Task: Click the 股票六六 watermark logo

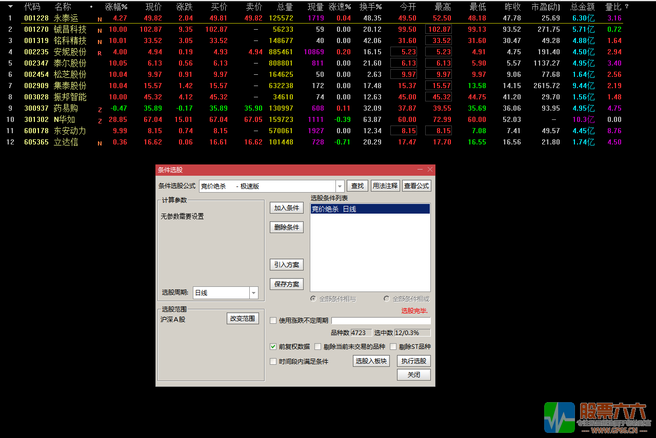Action: click(598, 417)
